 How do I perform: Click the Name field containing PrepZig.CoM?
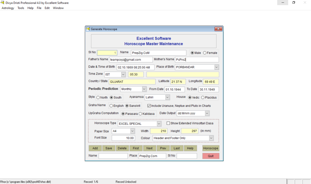(x=159, y=53)
